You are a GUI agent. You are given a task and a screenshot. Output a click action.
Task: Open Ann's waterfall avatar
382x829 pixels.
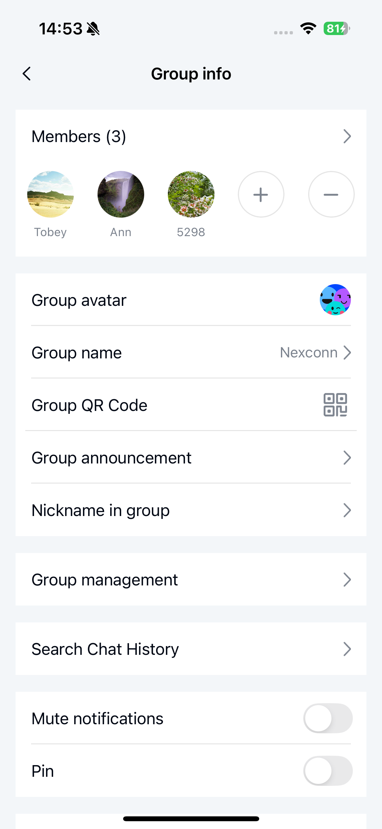pyautogui.click(x=121, y=194)
